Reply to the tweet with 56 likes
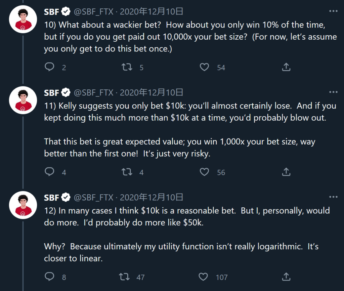The height and width of the screenshot is (291, 344). [50, 172]
